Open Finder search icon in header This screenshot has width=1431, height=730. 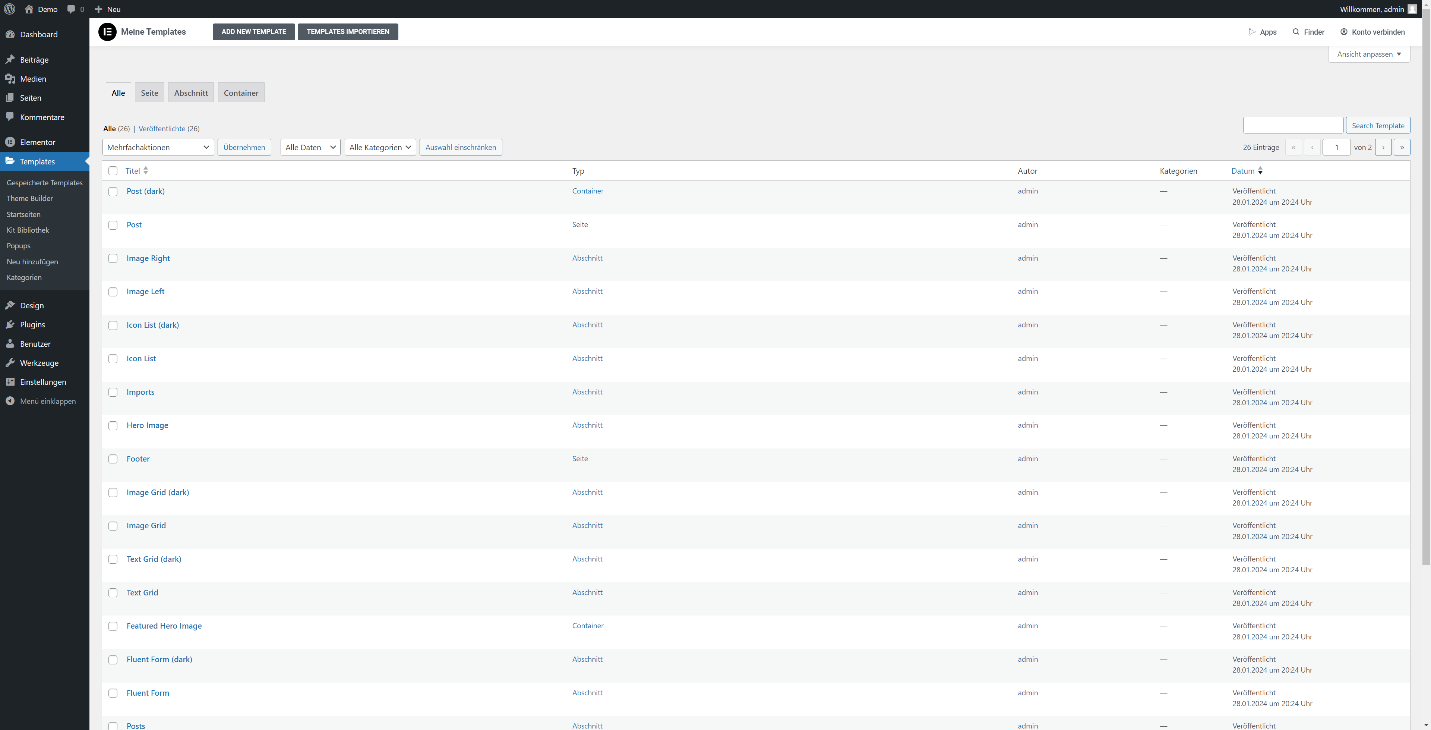click(1296, 32)
